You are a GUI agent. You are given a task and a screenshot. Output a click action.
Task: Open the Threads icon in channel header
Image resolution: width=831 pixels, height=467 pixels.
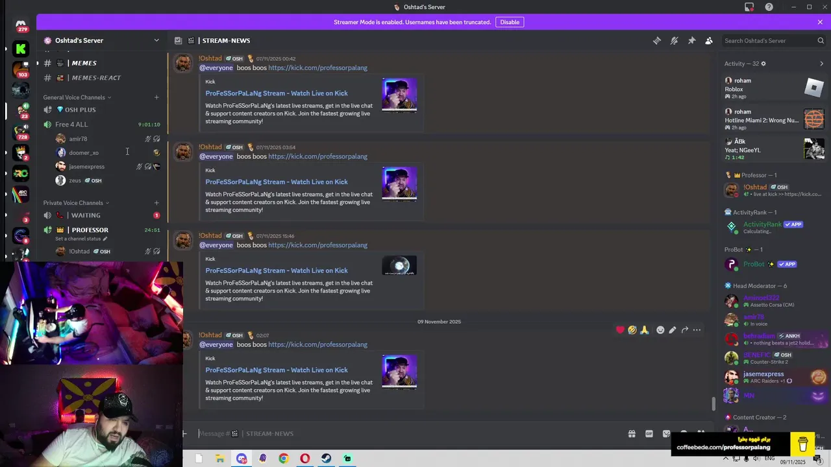(x=657, y=40)
